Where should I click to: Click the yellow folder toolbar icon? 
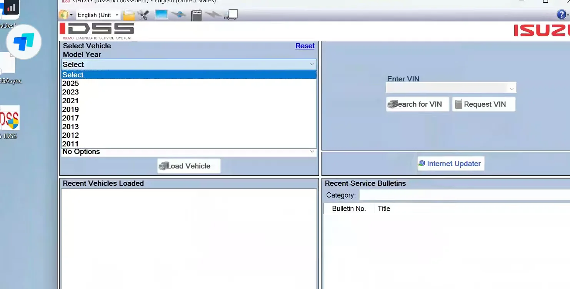129,15
